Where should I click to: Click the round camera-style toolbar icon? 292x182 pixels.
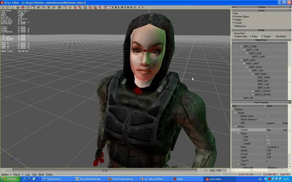coord(85,7)
